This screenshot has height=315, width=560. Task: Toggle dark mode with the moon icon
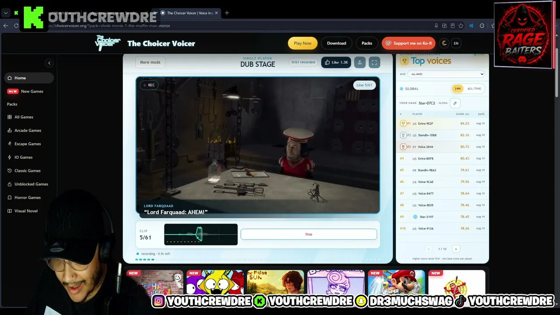pyautogui.click(x=444, y=43)
